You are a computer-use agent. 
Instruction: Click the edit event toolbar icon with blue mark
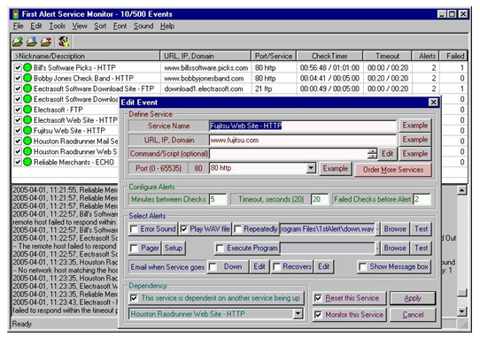(x=32, y=42)
